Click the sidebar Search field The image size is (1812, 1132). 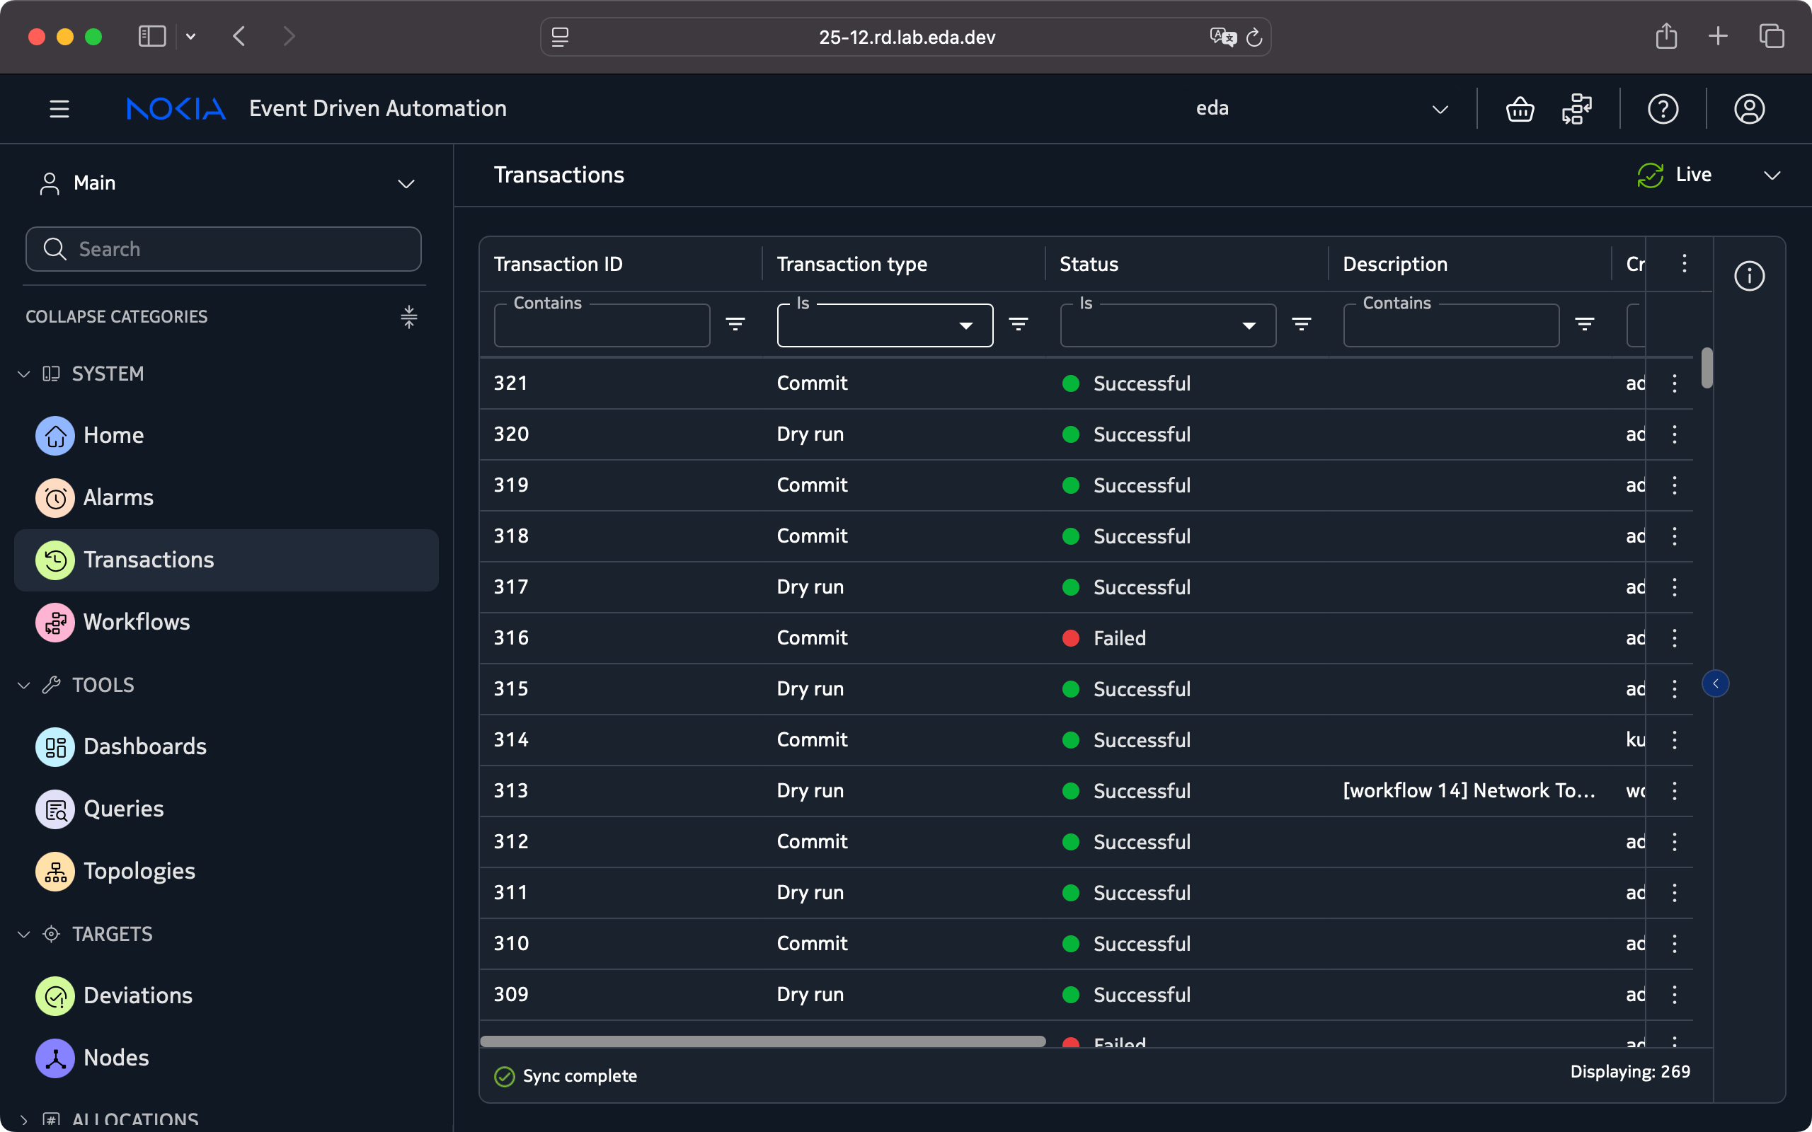pos(223,249)
